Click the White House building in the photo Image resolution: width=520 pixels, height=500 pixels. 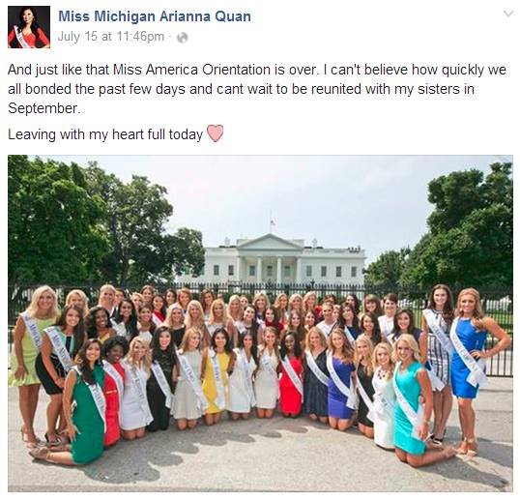tap(272, 260)
